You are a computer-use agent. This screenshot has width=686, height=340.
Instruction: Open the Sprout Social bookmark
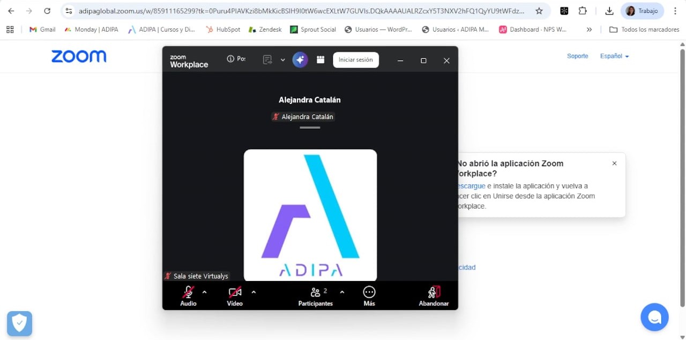[x=313, y=29]
